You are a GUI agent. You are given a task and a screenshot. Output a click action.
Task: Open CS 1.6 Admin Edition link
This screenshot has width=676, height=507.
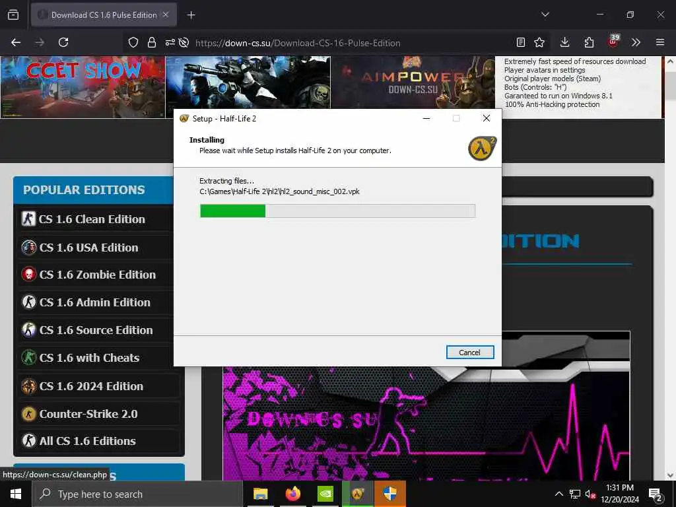(96, 302)
